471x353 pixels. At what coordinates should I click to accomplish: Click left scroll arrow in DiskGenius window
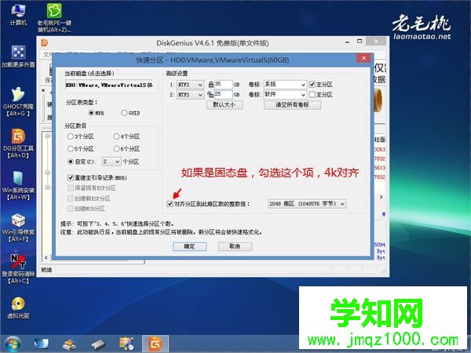[x=46, y=257]
